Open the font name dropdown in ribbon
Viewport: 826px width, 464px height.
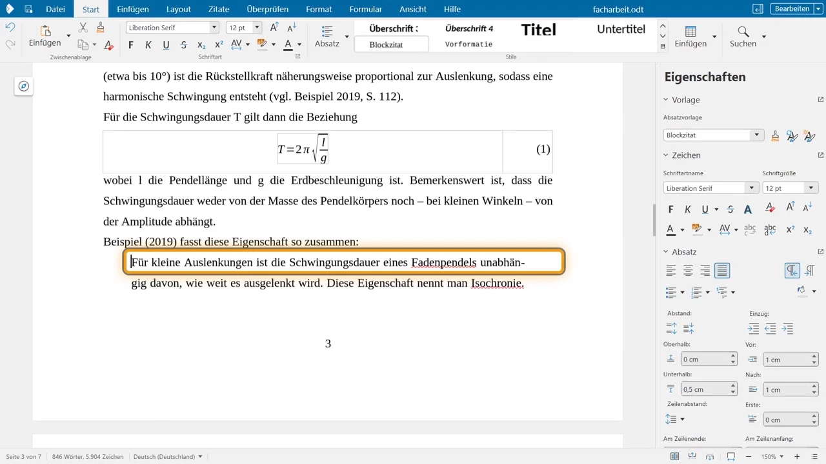tap(215, 27)
